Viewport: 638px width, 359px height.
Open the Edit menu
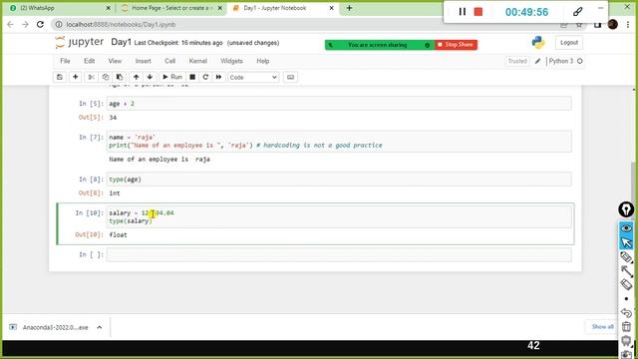89,61
